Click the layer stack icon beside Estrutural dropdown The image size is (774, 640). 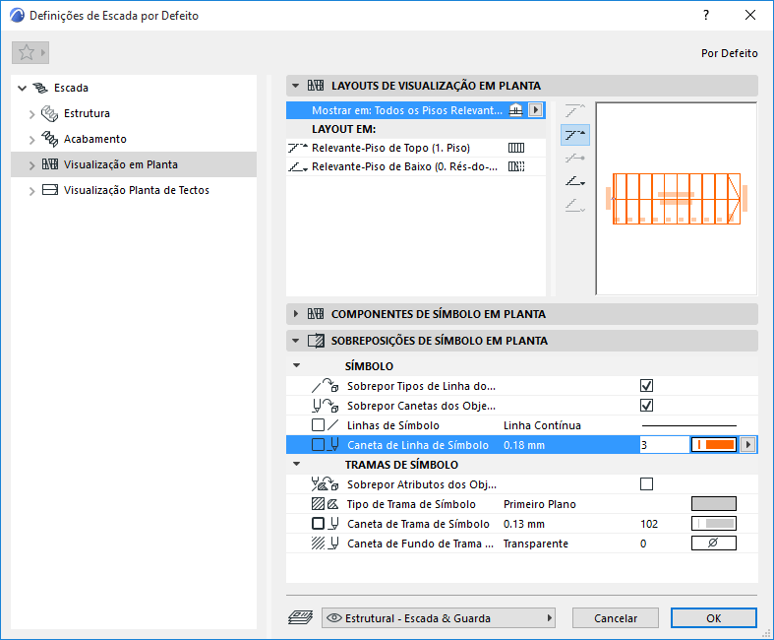coord(300,617)
